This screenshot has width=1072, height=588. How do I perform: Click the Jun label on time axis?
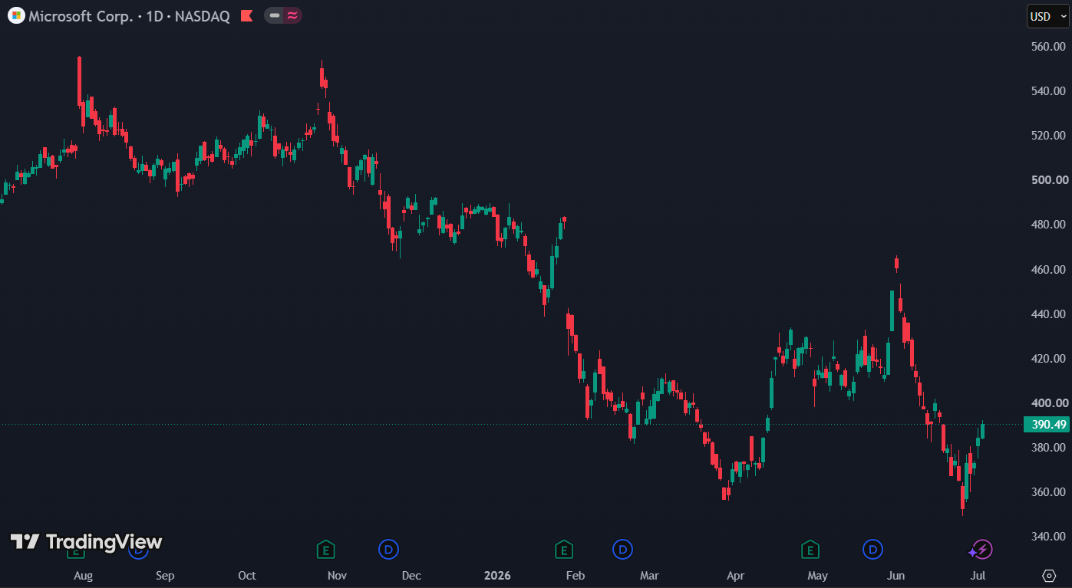(896, 576)
